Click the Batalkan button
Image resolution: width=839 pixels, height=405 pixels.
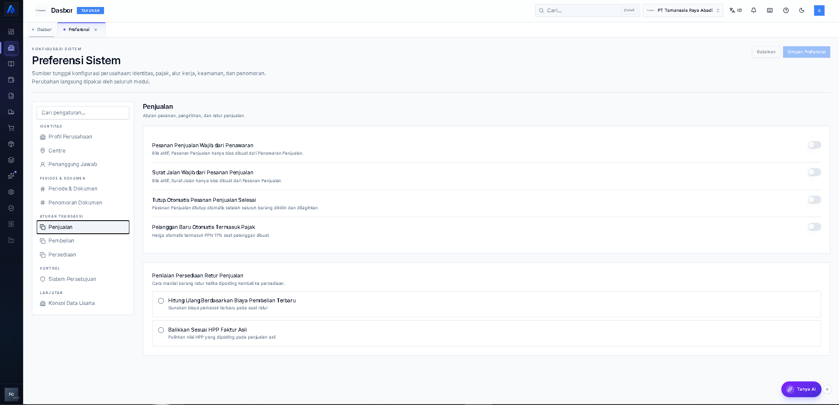766,52
